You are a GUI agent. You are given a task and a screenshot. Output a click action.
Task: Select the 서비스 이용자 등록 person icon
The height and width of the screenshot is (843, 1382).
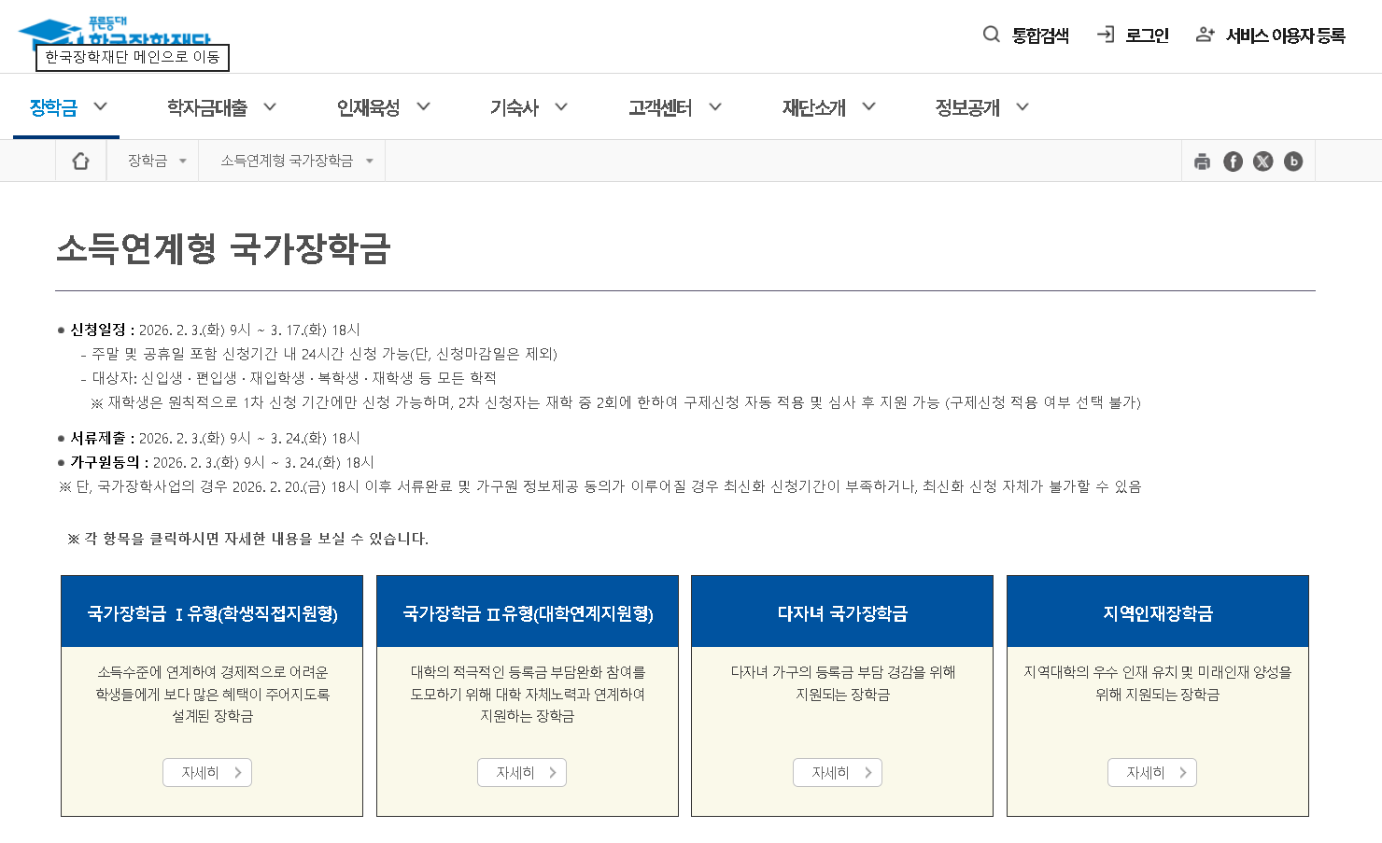pos(1204,35)
